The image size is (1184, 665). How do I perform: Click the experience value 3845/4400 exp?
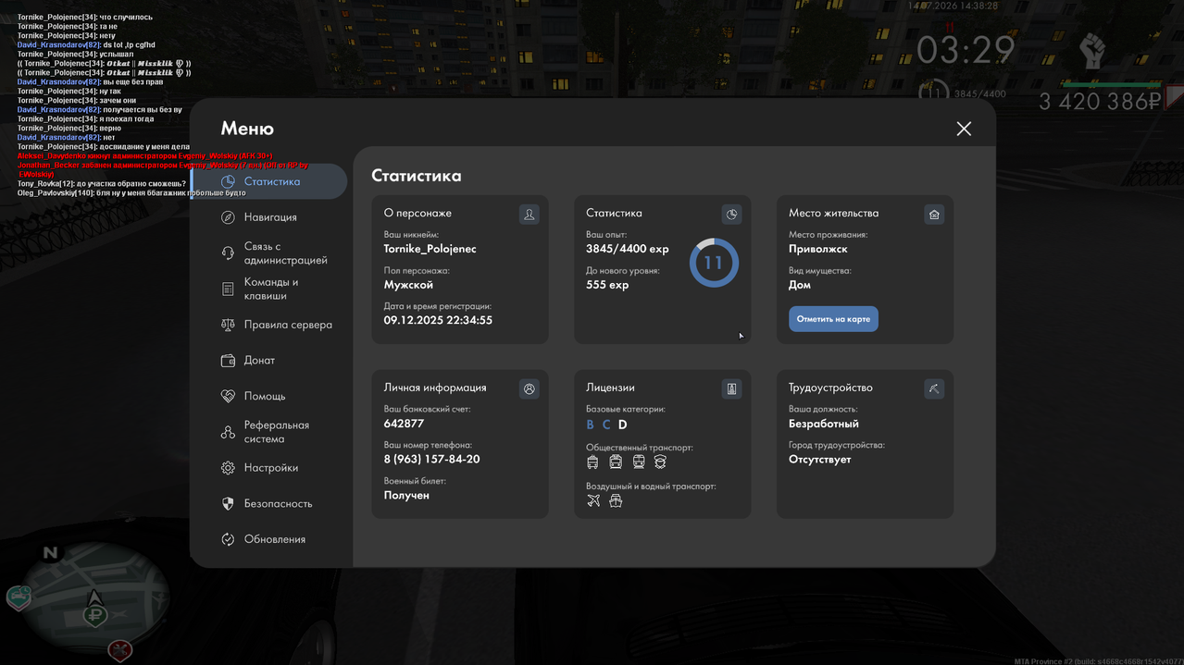pyautogui.click(x=628, y=249)
